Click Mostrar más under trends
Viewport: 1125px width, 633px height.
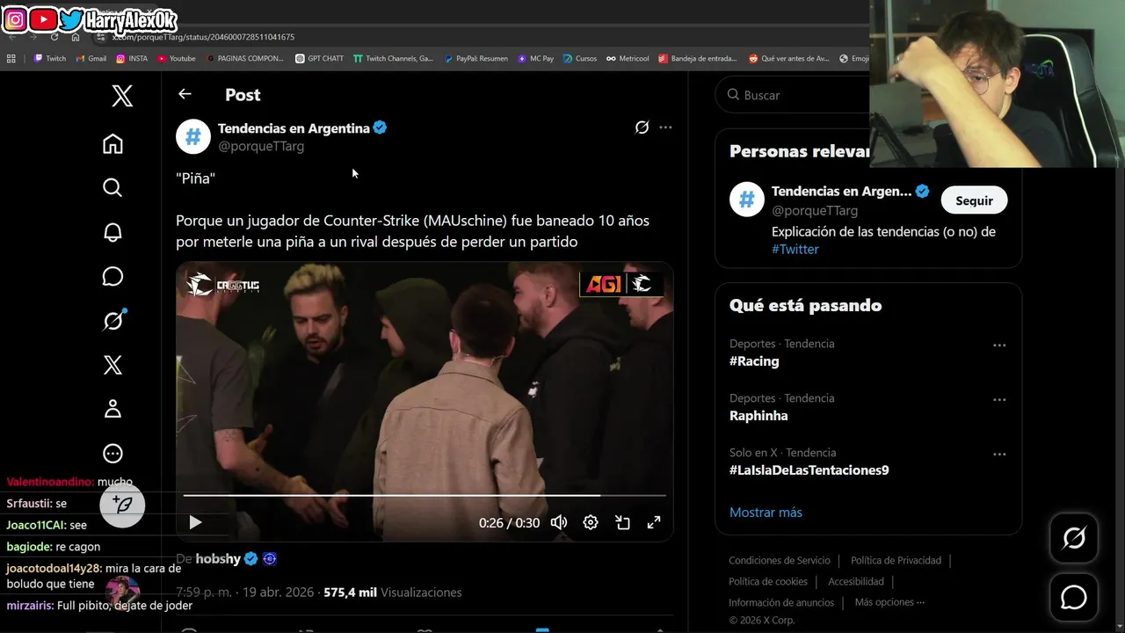coord(766,513)
